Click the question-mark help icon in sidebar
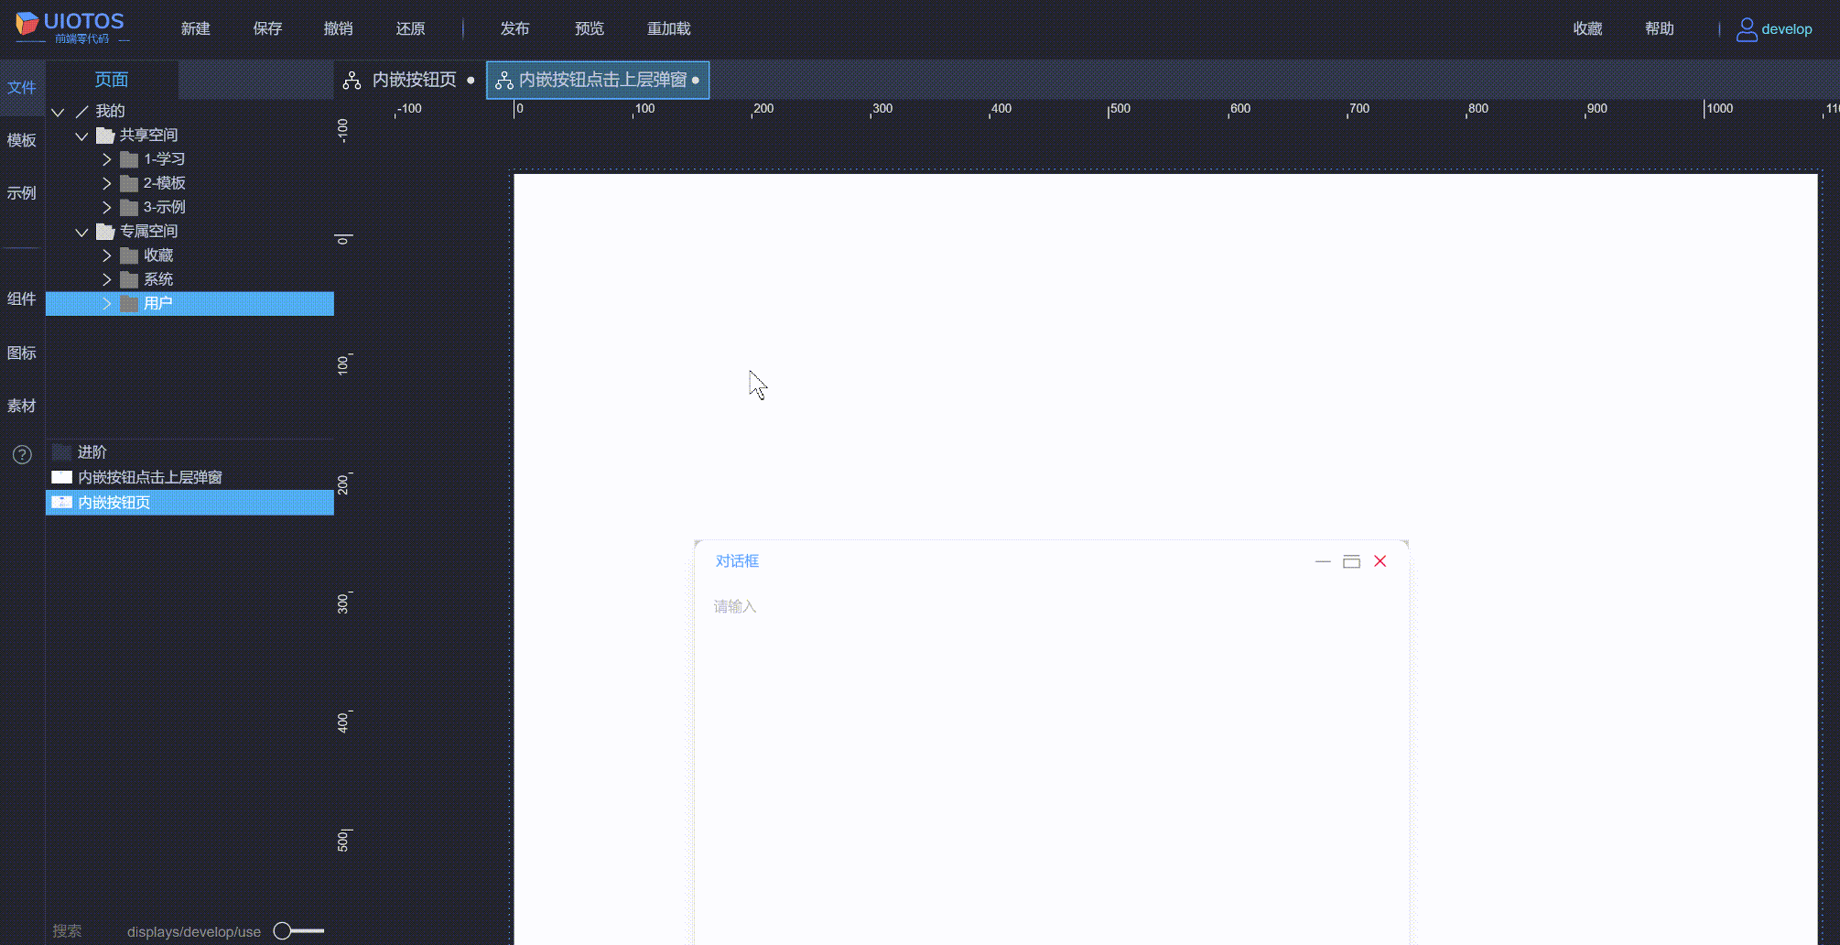 click(21, 454)
